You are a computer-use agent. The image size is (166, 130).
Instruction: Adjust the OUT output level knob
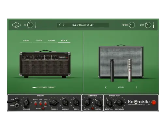tap(148, 25)
